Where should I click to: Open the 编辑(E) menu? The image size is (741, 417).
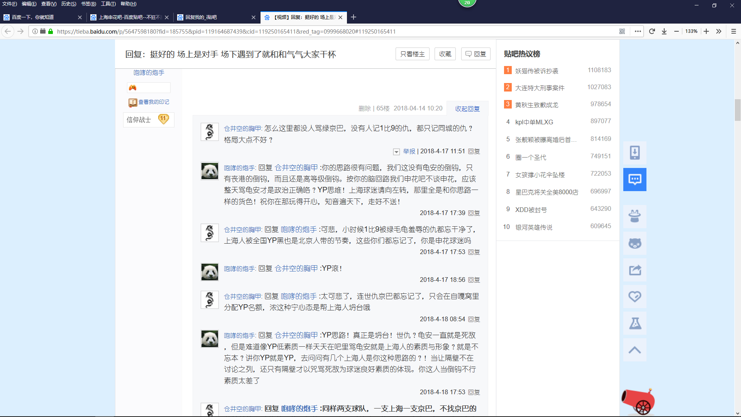pos(29,4)
